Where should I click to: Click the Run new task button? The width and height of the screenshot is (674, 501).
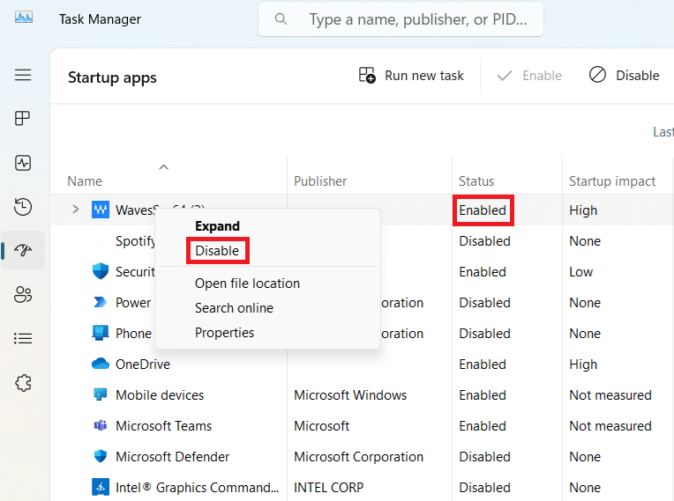coord(411,76)
